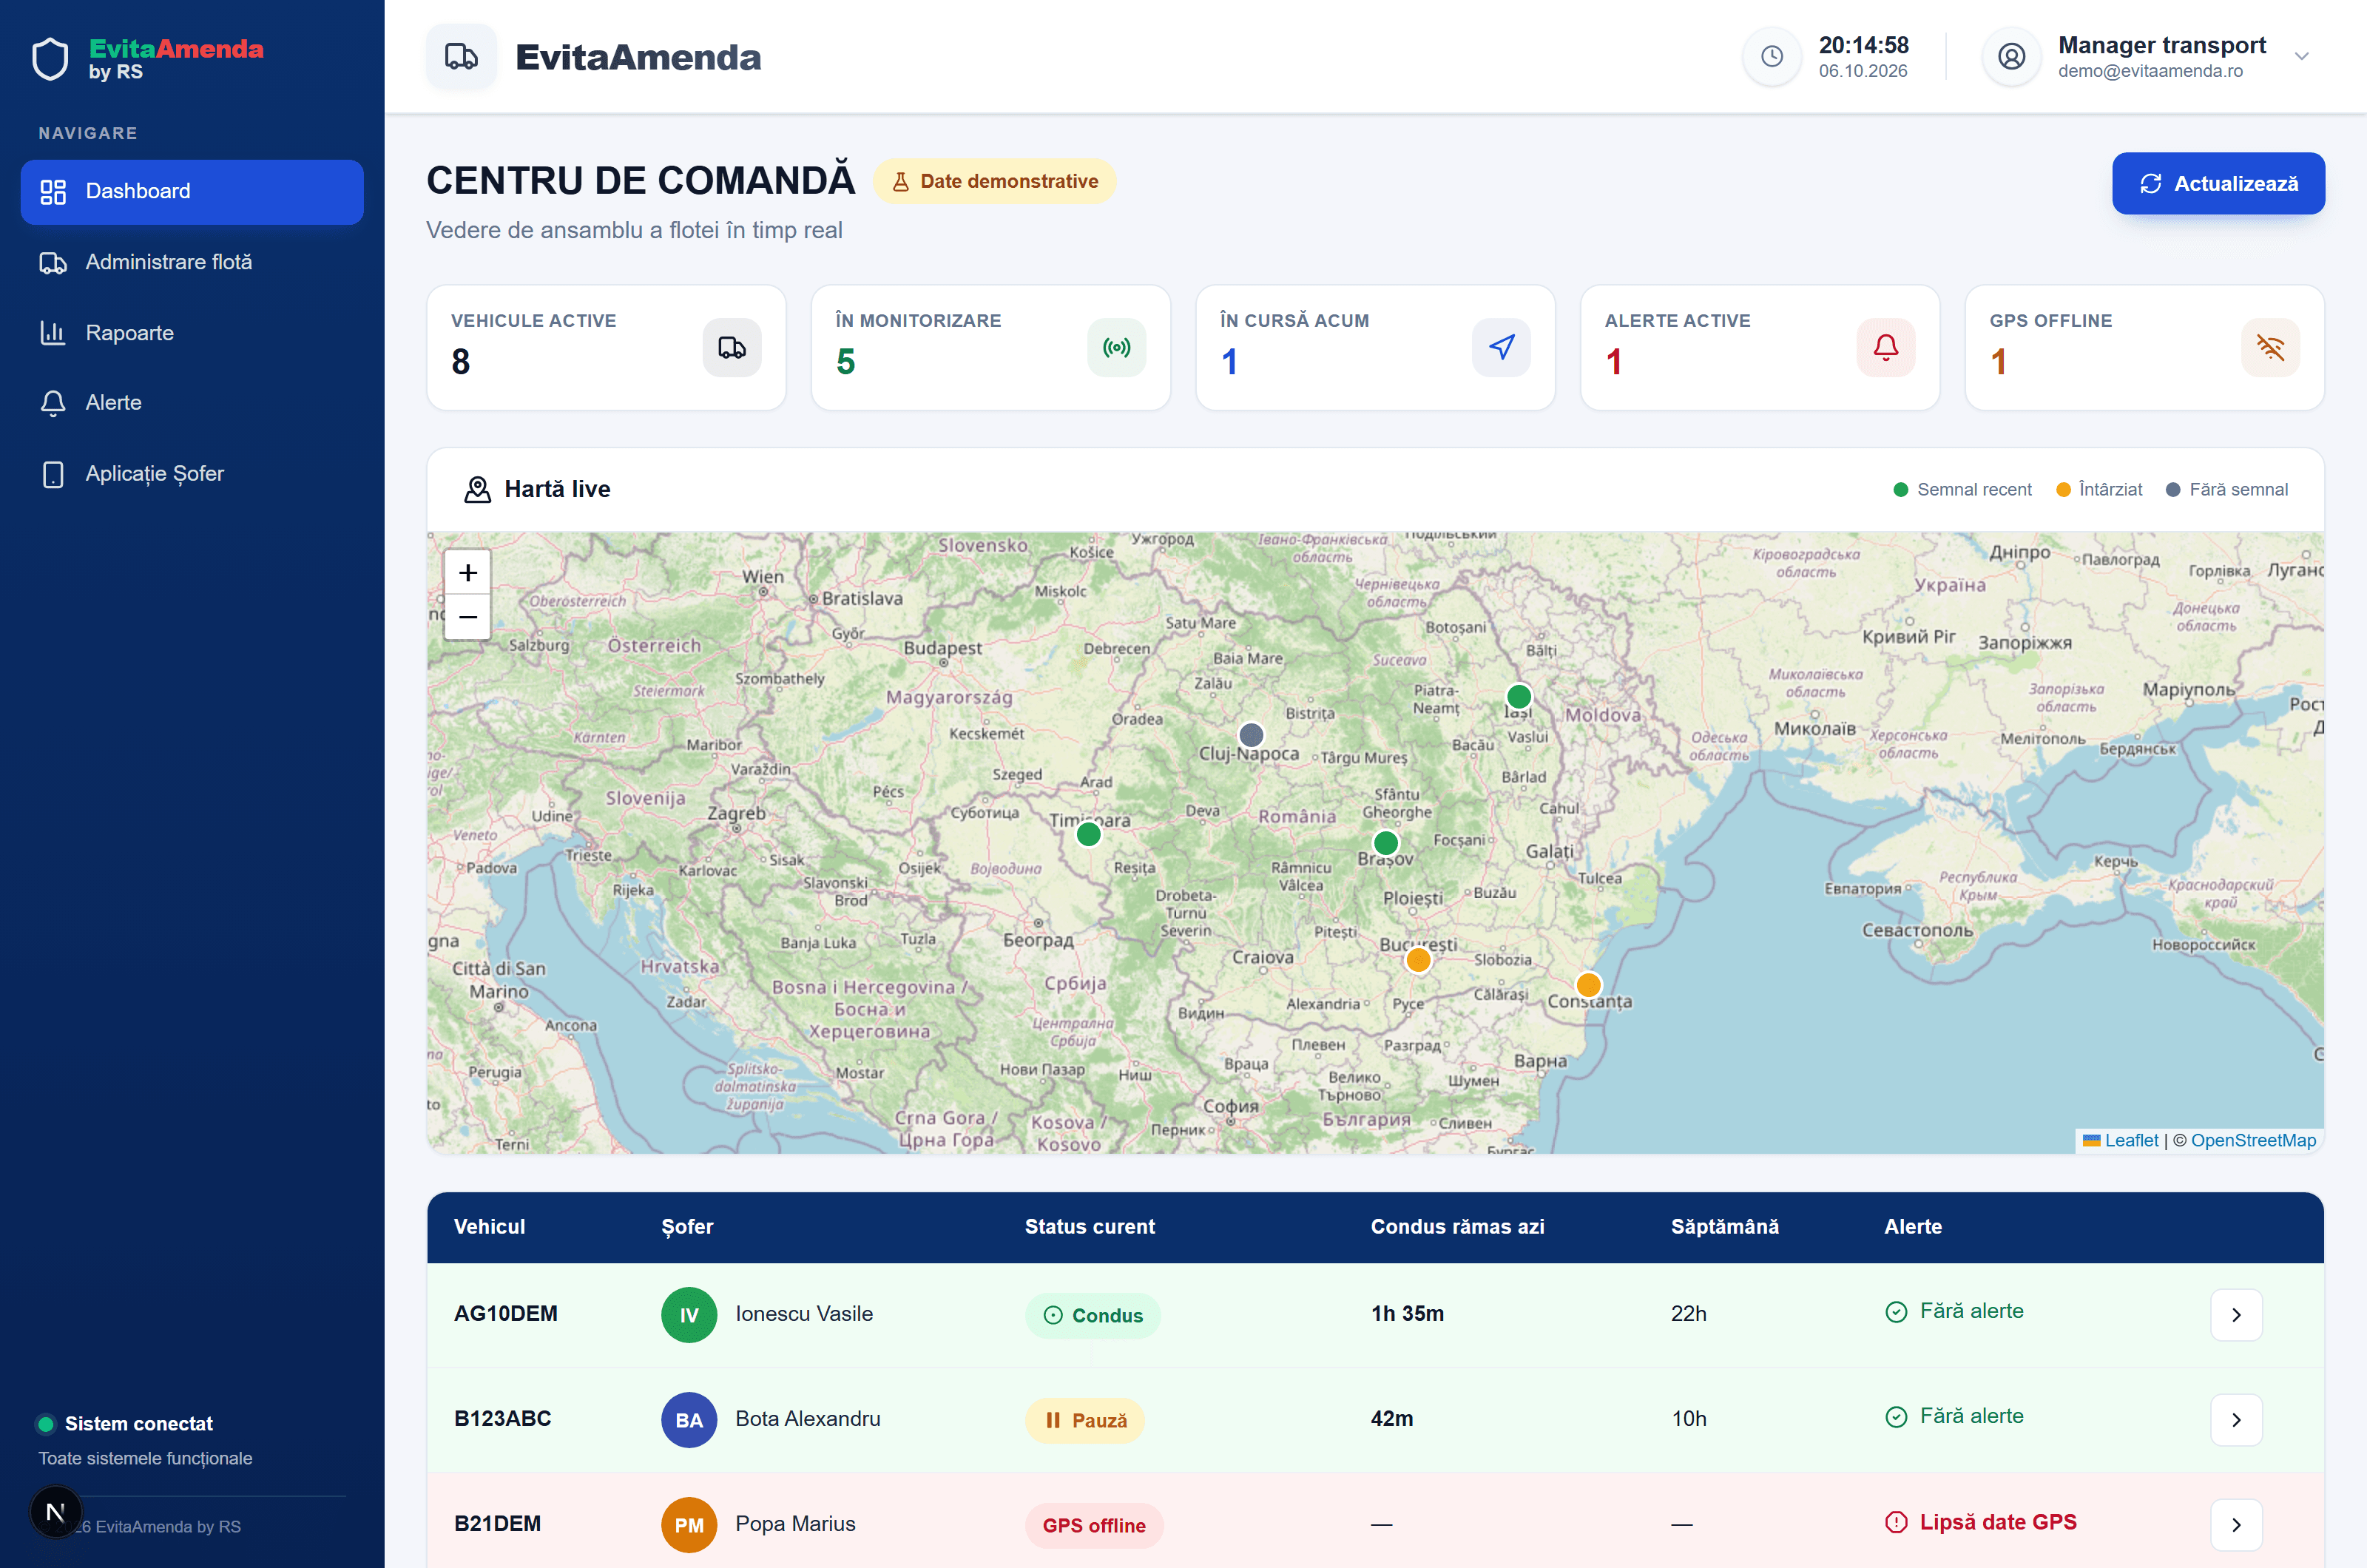Click the 42m remaining driving value
The width and height of the screenshot is (2367, 1568).
(x=1391, y=1419)
